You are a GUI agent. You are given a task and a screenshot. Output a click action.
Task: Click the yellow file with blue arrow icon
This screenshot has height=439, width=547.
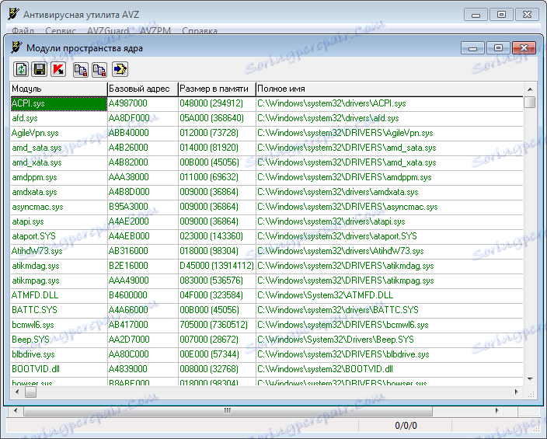tap(120, 69)
